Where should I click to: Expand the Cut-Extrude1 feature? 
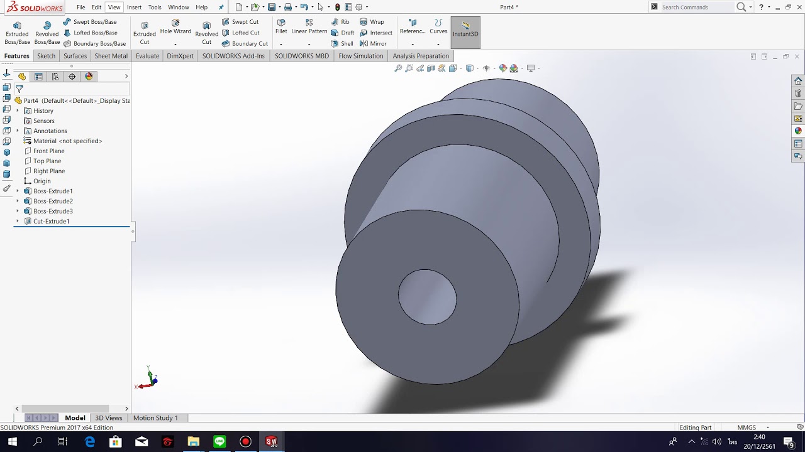pyautogui.click(x=18, y=222)
